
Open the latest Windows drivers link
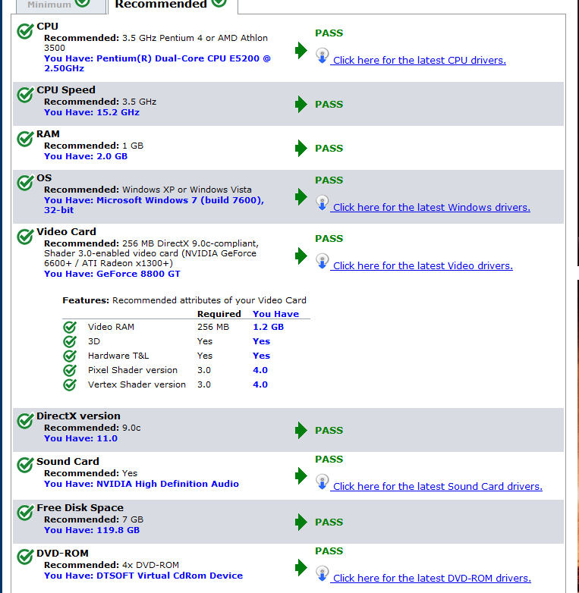pyautogui.click(x=430, y=207)
